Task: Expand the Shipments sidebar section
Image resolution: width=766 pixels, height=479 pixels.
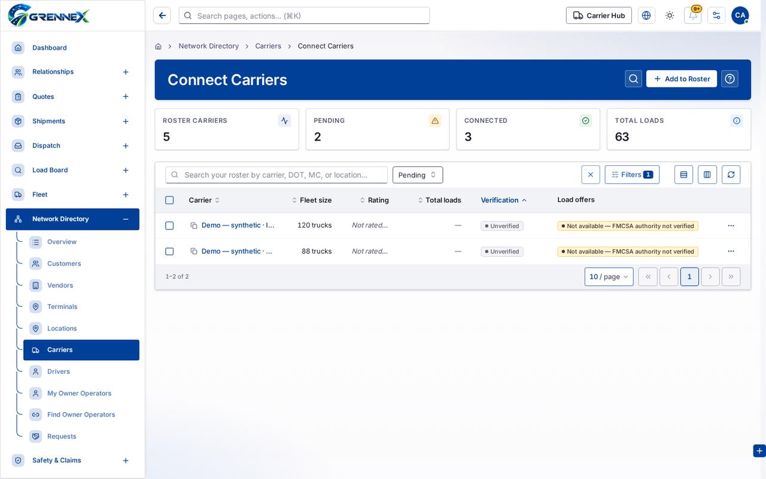Action: [x=126, y=122]
